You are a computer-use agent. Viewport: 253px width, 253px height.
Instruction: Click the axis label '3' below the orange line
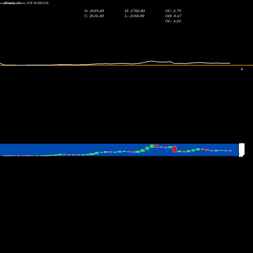point(242,69)
